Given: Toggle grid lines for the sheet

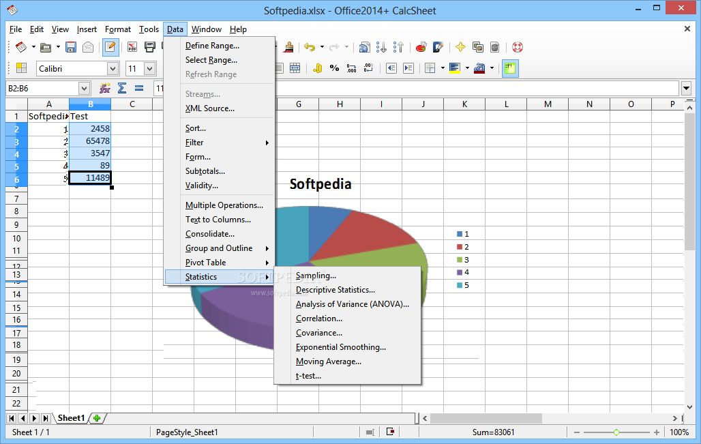Looking at the screenshot, I should coord(510,68).
